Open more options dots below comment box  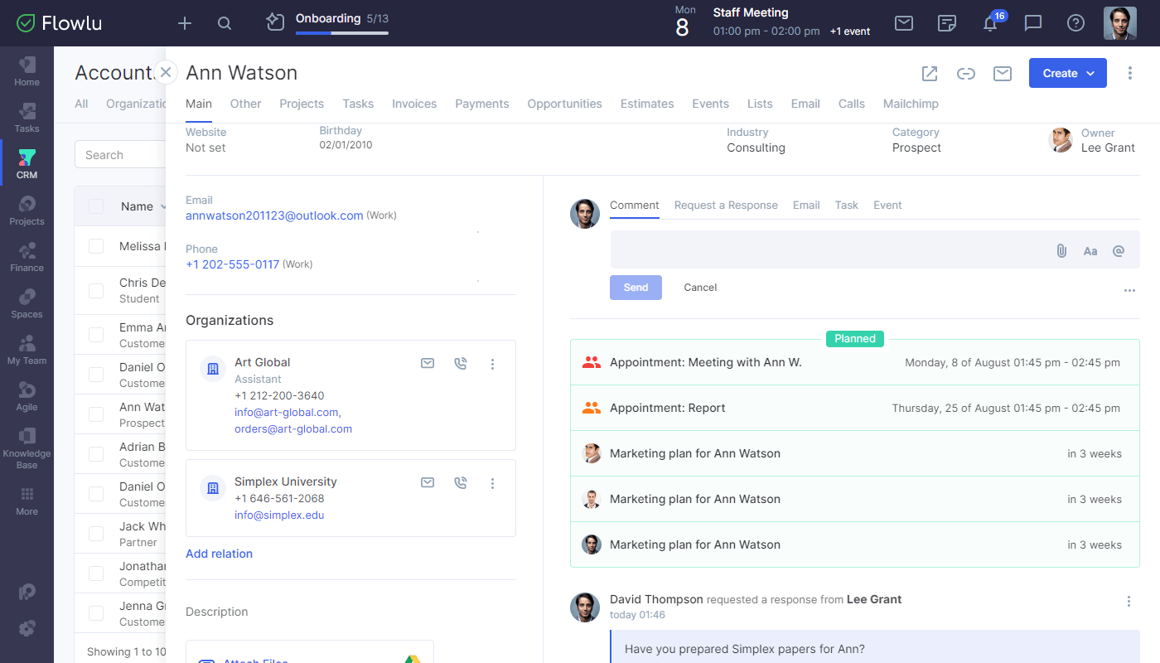pyautogui.click(x=1129, y=291)
